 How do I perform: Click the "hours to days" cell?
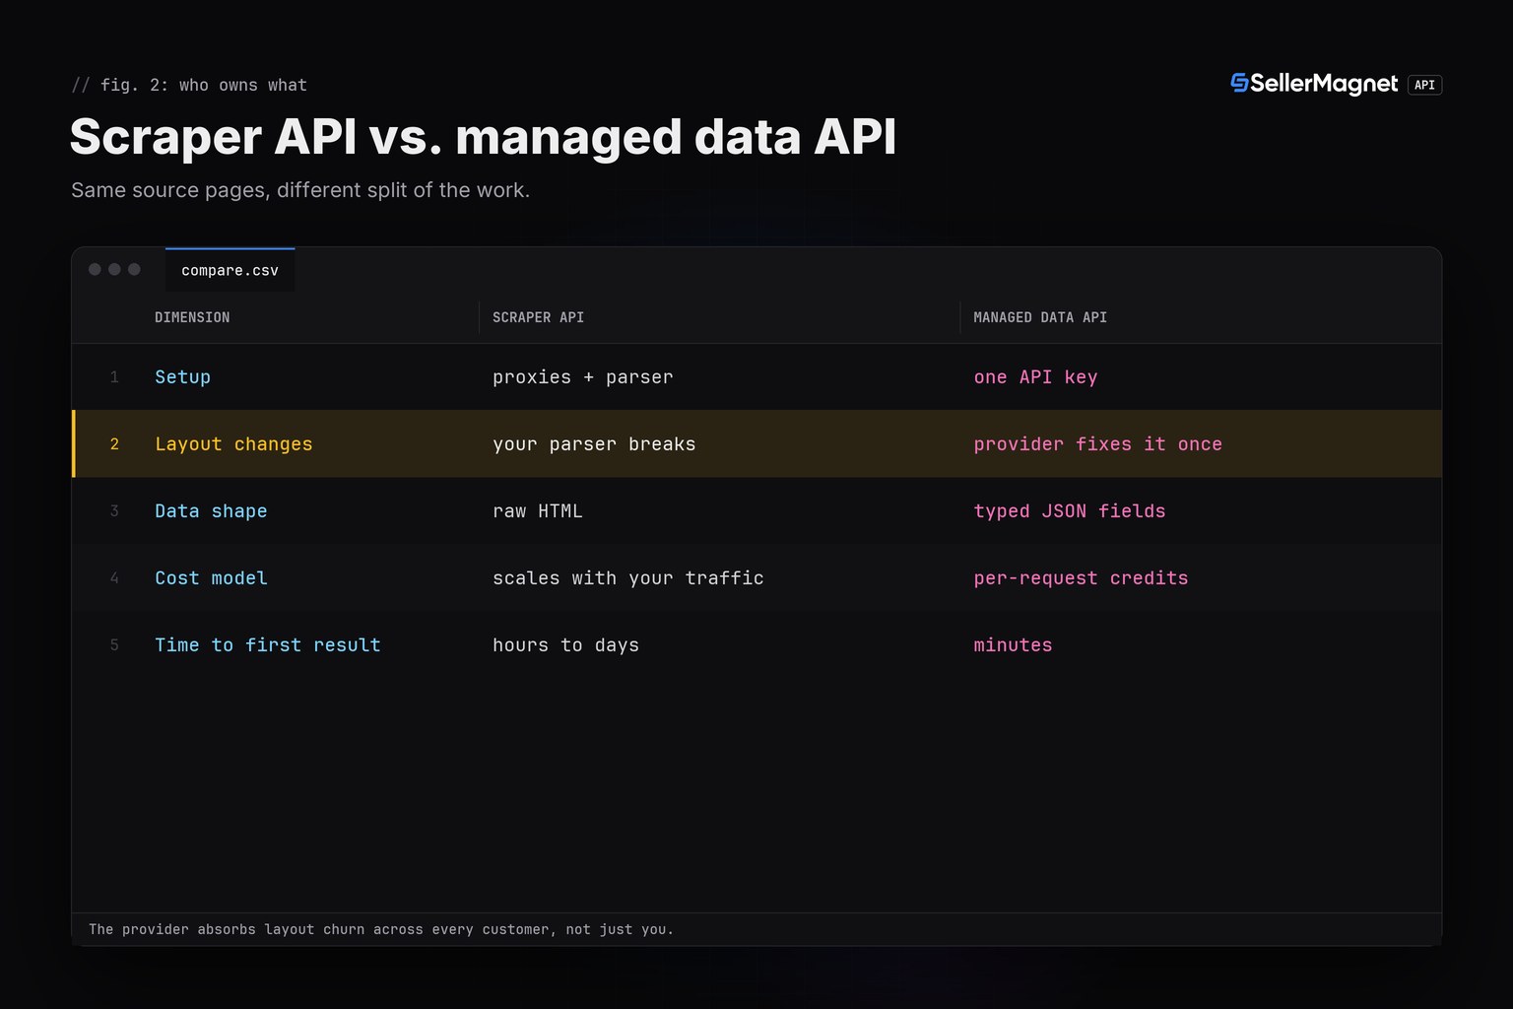point(565,644)
